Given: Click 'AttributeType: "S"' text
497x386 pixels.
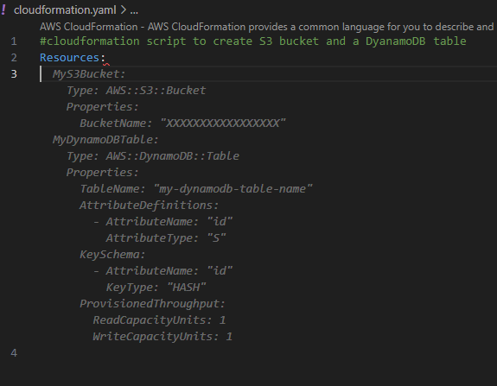Looking at the screenshot, I should coord(166,238).
